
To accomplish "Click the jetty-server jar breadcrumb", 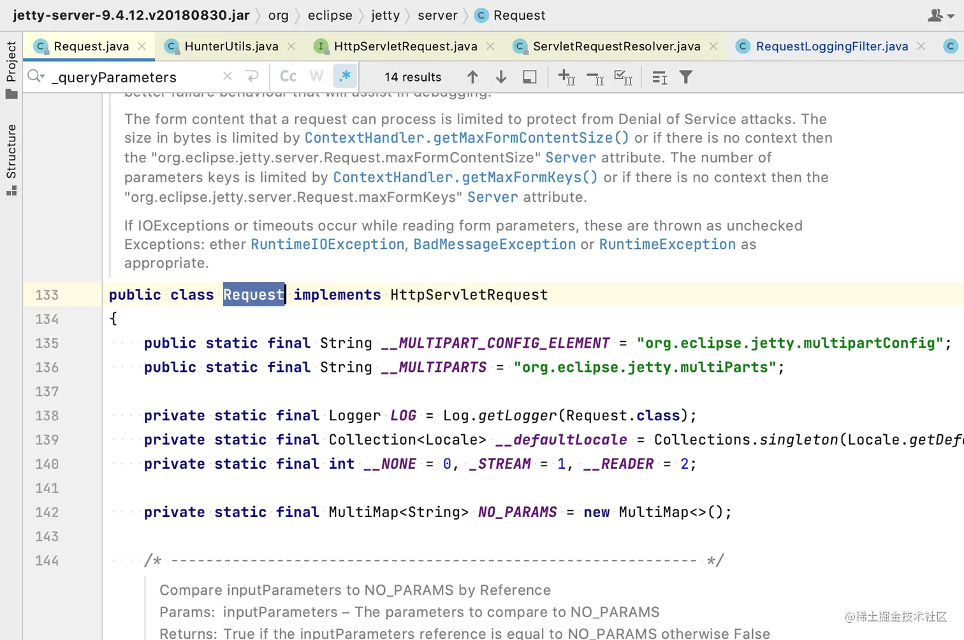I will (131, 15).
